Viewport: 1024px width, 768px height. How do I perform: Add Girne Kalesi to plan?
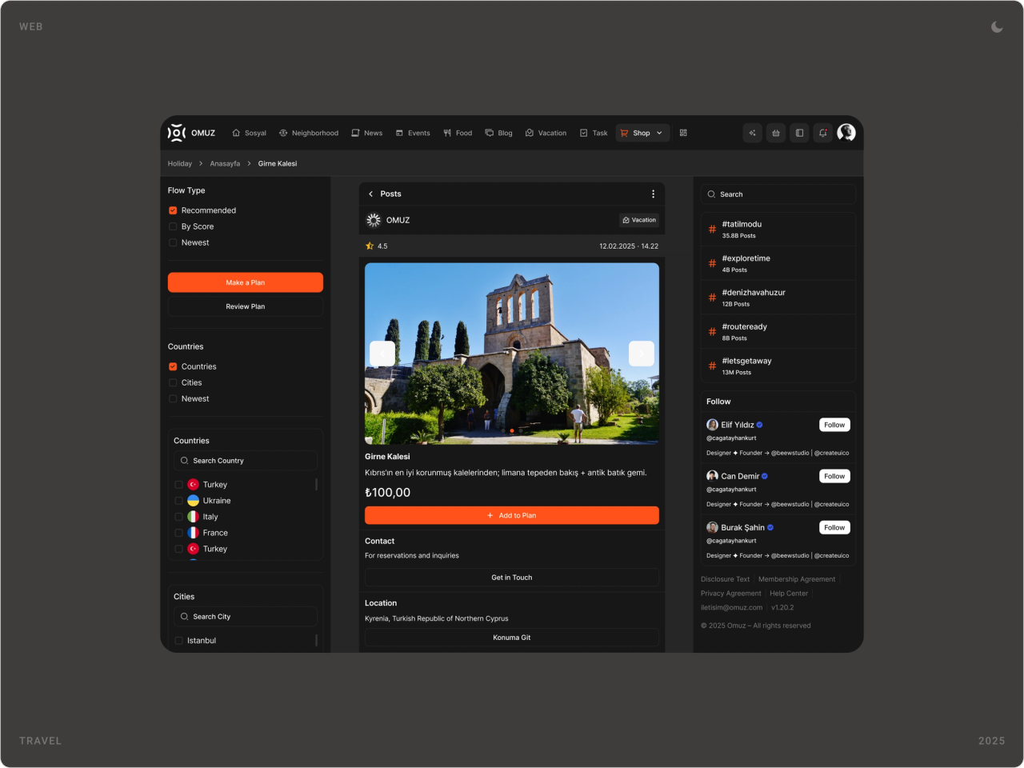pos(512,515)
